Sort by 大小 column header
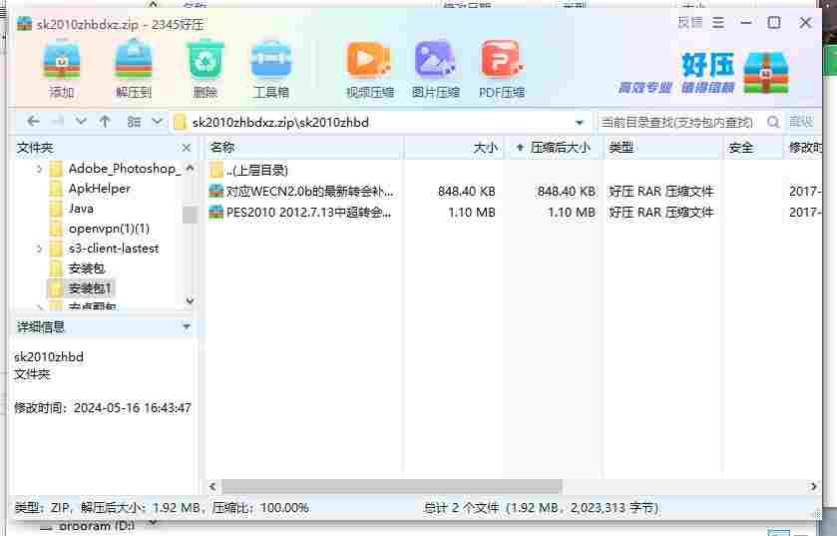The width and height of the screenshot is (837, 536). click(x=454, y=148)
